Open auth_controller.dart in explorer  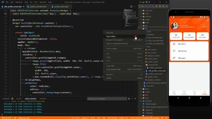155,38
